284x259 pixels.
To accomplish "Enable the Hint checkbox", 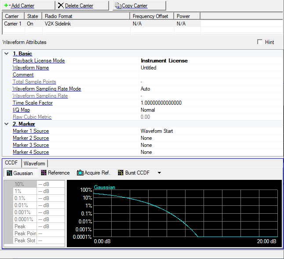I will click(260, 42).
